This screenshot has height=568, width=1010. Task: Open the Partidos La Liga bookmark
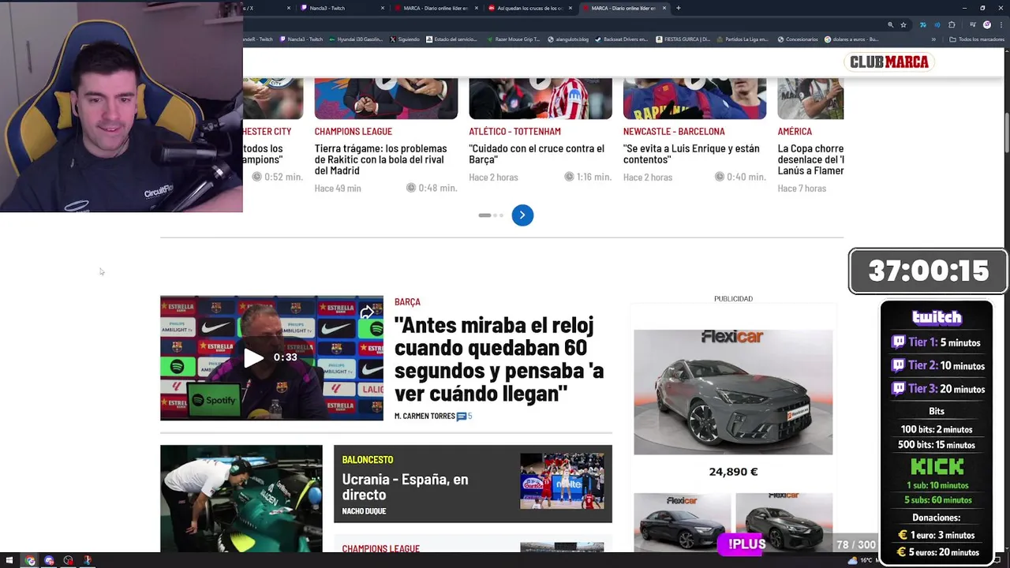pos(743,39)
